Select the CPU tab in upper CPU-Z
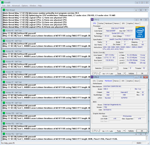The height and width of the screenshot is (145, 150). (x=94, y=23)
